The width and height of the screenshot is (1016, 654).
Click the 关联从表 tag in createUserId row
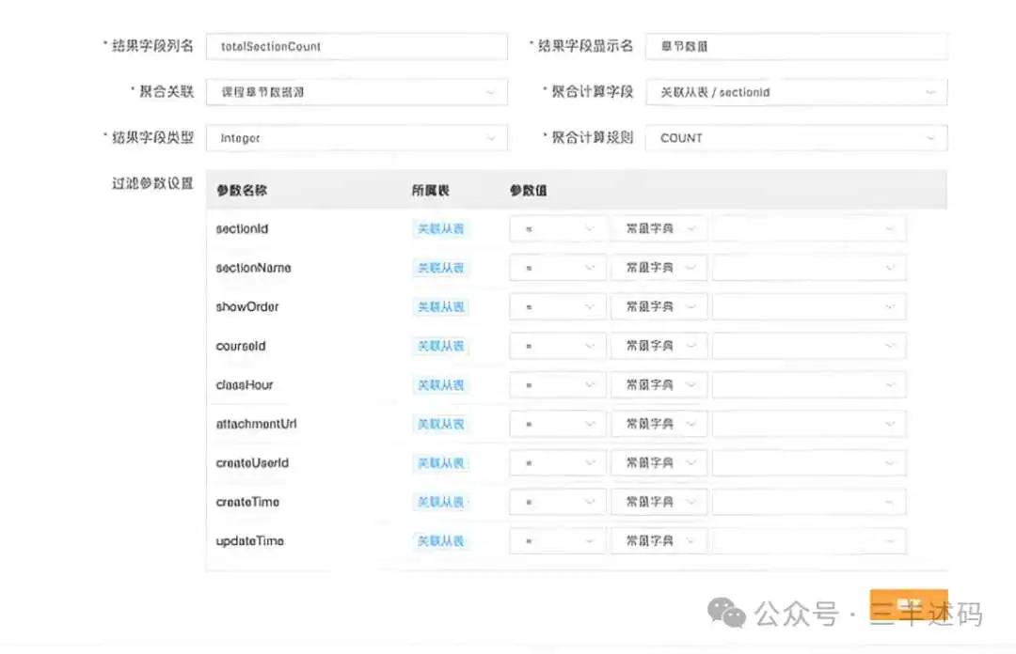pos(440,463)
